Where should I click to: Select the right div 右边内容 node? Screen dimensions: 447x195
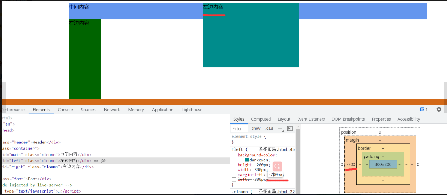48,167
